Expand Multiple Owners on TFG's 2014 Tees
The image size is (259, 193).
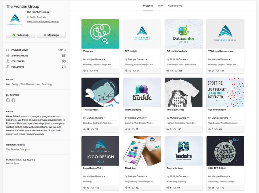(x=179, y=118)
